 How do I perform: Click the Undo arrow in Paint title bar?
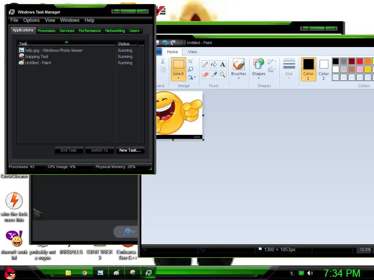point(165,43)
